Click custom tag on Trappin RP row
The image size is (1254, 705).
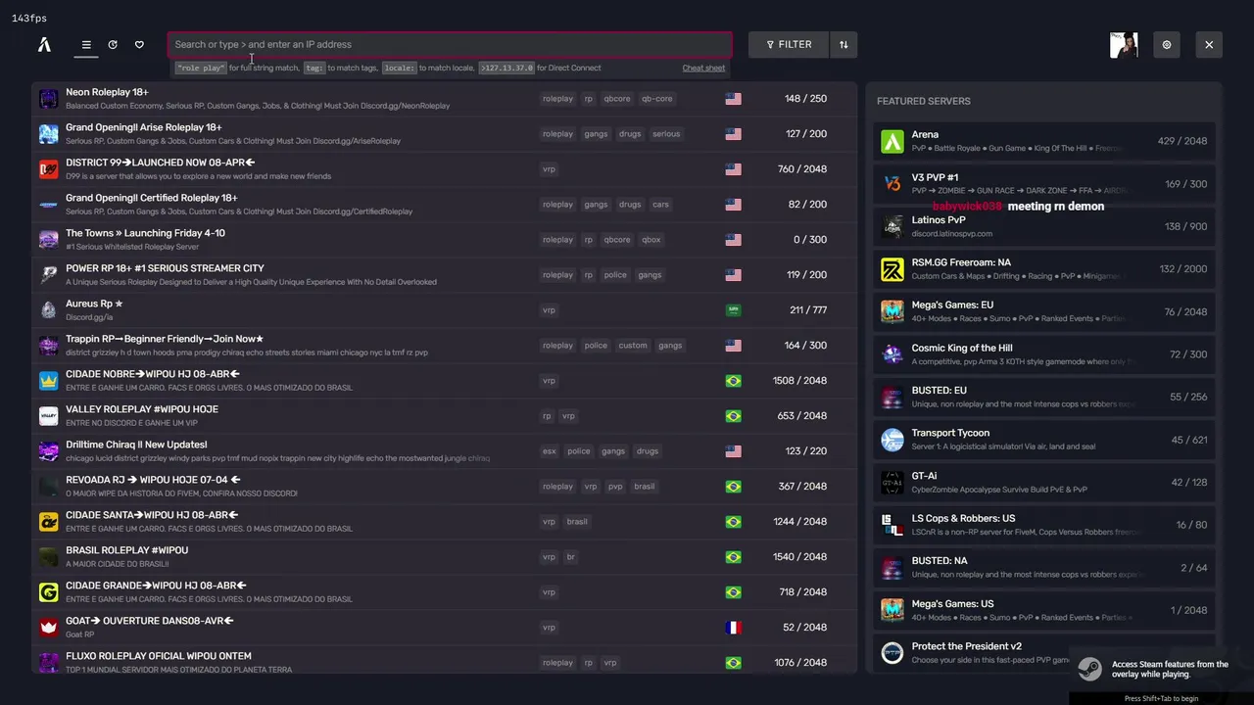pos(633,346)
